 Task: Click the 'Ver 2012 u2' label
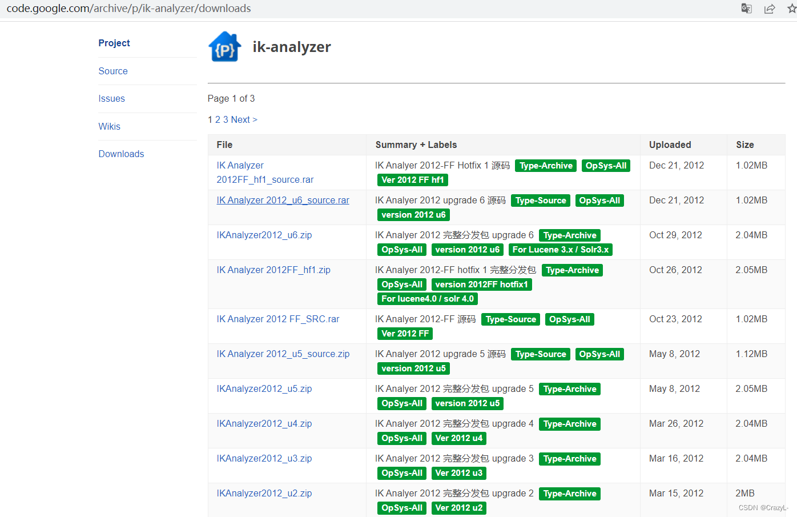tap(459, 508)
